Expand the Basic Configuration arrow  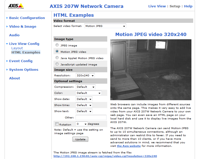tap(7, 18)
